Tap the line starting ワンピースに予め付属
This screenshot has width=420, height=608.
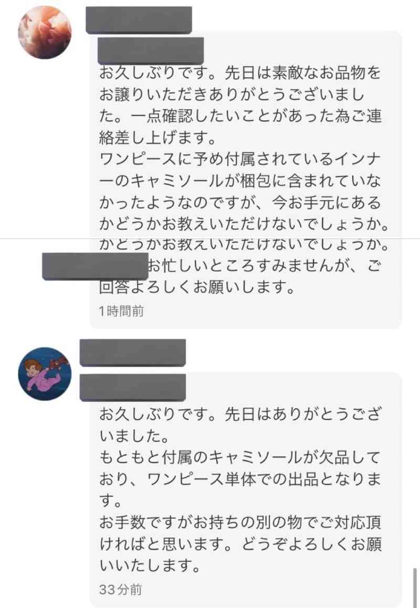240,159
